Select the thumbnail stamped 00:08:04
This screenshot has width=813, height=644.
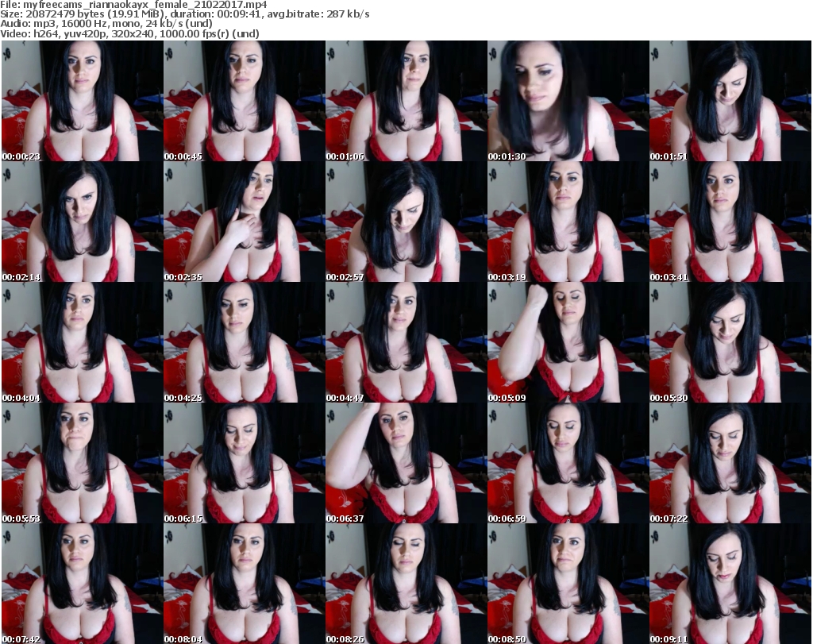245,584
